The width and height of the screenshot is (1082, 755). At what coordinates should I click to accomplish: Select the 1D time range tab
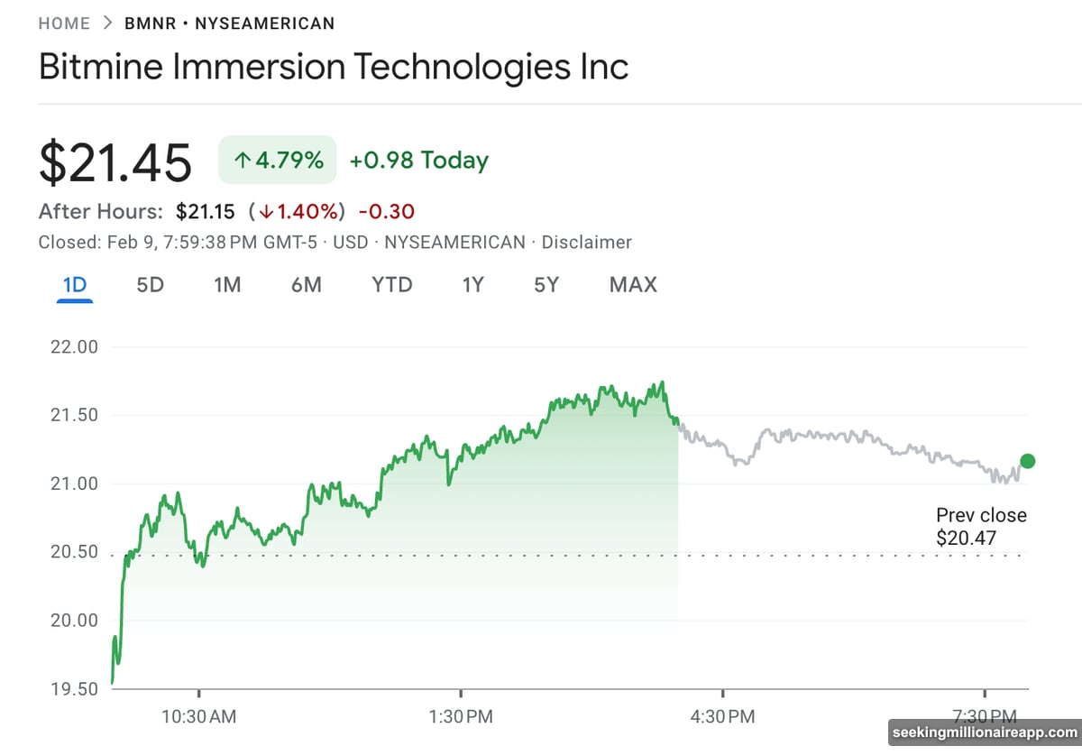tap(74, 285)
